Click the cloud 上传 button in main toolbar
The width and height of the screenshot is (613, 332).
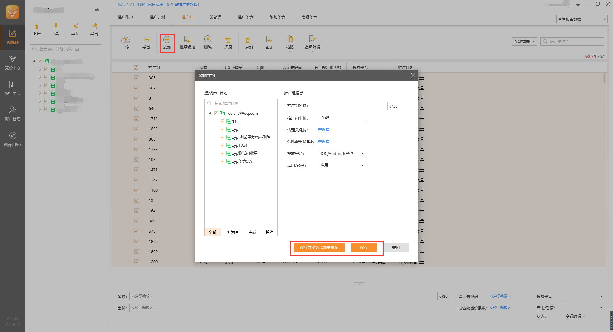click(x=125, y=43)
